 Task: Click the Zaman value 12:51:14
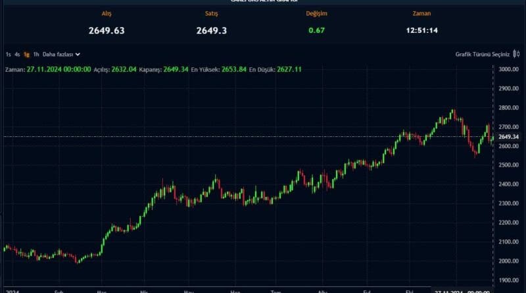point(421,30)
